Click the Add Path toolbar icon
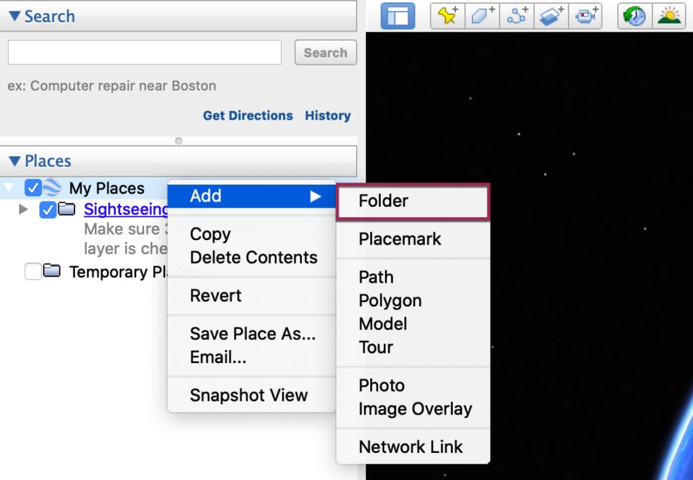693x480 pixels. pyautogui.click(x=517, y=16)
